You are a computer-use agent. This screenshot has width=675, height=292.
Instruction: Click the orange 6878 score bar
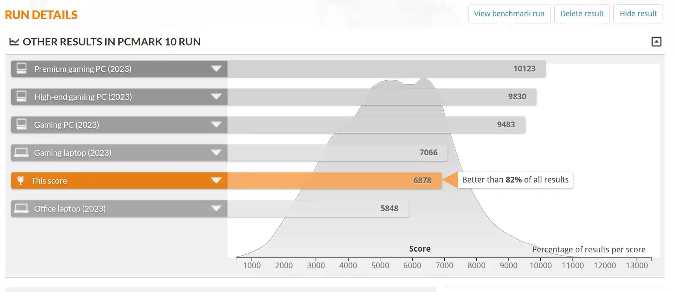click(334, 181)
